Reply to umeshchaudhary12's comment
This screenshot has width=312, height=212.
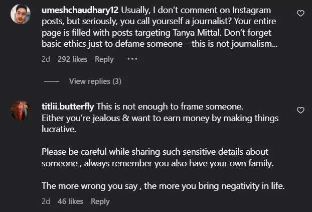click(104, 59)
